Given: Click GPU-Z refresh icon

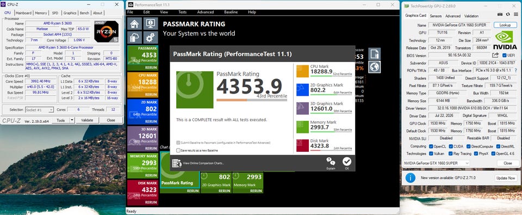Looking at the screenshot, I should pyautogui.click(x=508, y=14).
